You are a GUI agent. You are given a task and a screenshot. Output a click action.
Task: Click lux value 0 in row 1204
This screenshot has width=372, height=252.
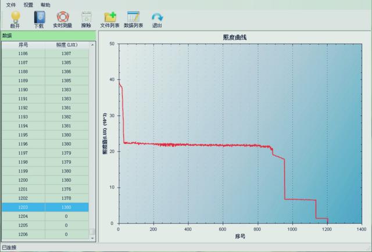click(66, 216)
